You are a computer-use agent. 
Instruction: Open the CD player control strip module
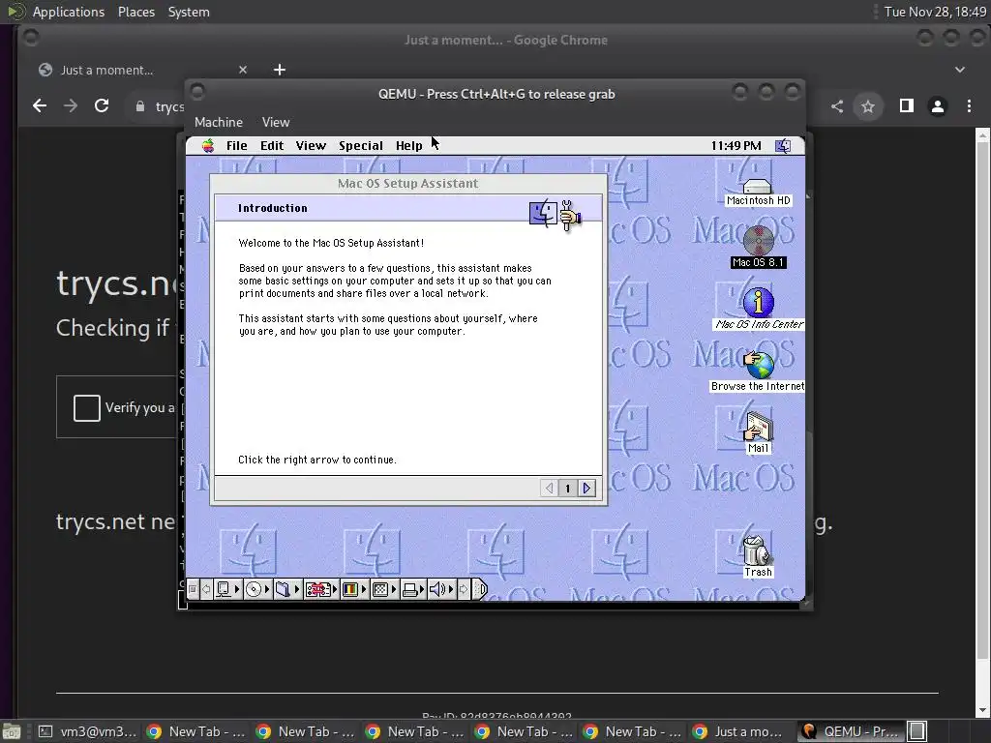pyautogui.click(x=256, y=589)
